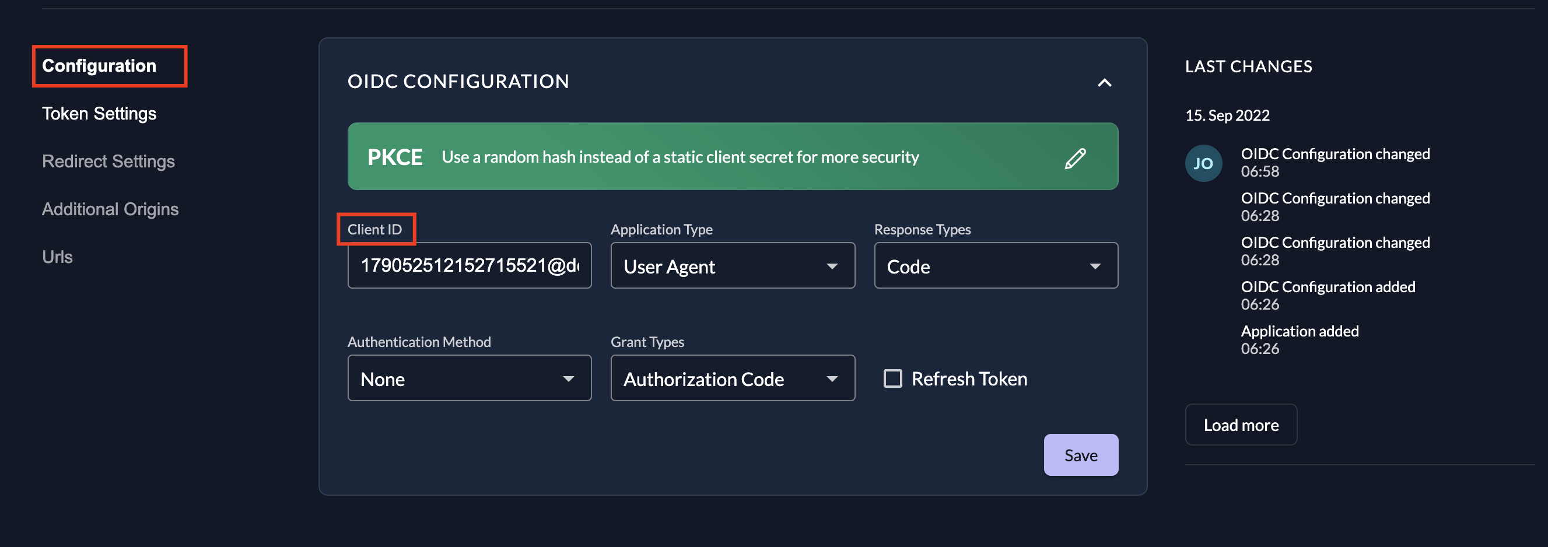Click the OIDC CONFIGURATION section heading
Screen dimensions: 1548x547
pyautogui.click(x=458, y=82)
